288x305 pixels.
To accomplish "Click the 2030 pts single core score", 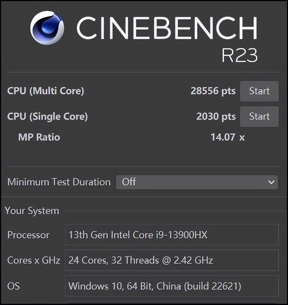I will point(216,116).
